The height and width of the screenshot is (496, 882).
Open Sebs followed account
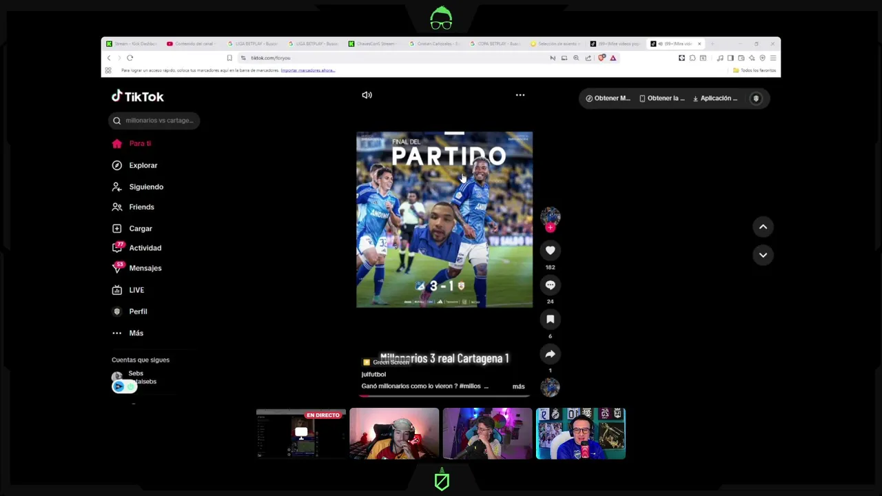pos(135,378)
